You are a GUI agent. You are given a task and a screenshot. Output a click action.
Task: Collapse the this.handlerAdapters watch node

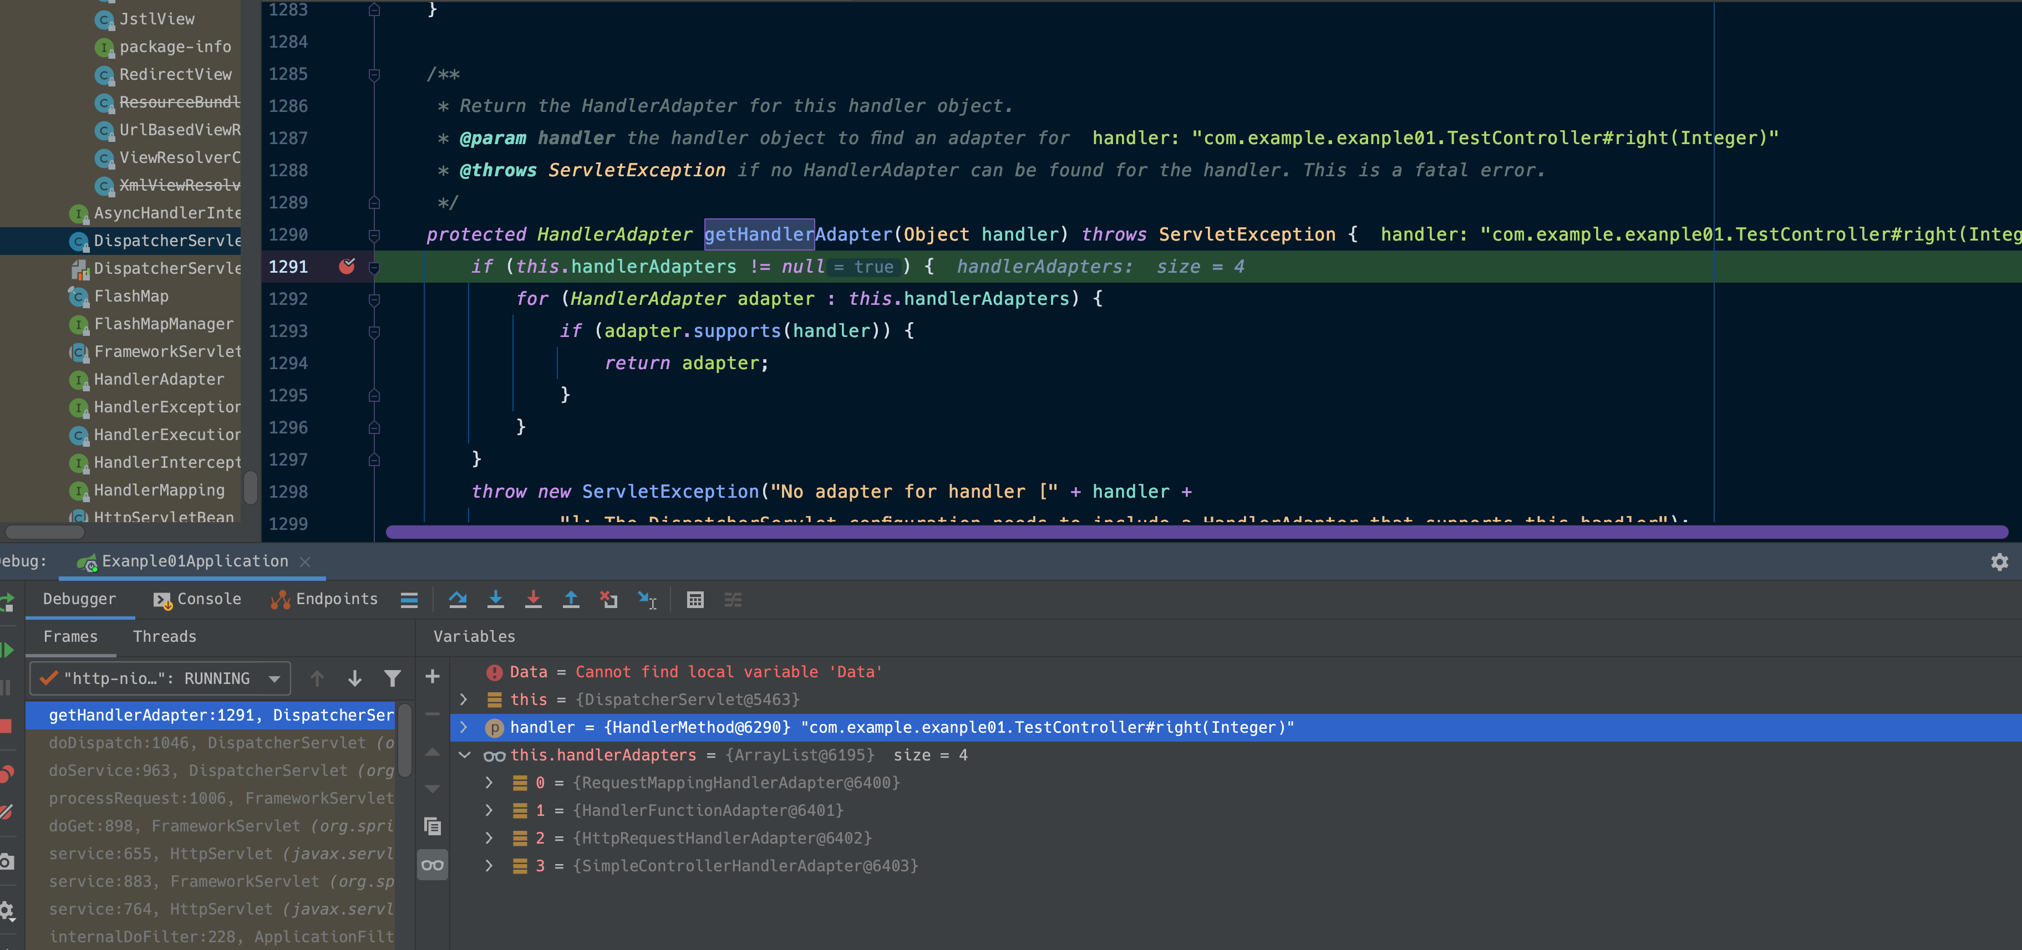coord(464,755)
